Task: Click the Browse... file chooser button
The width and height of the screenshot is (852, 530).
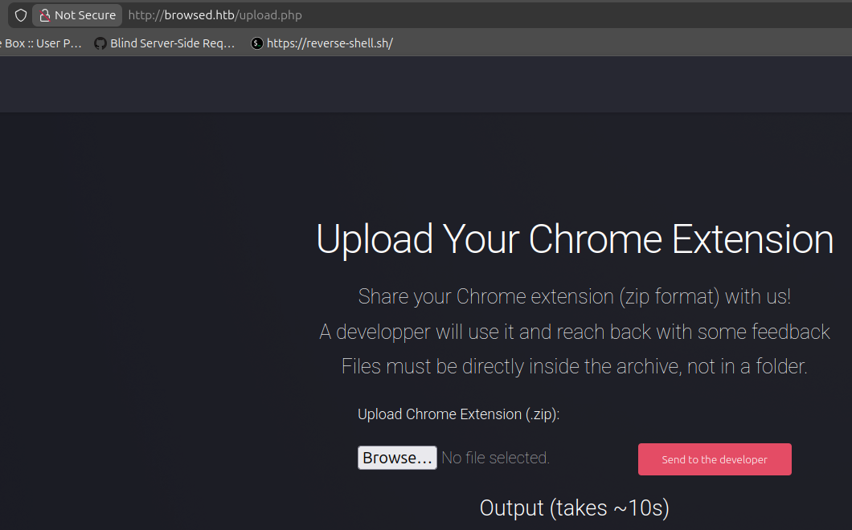Action: tap(397, 458)
